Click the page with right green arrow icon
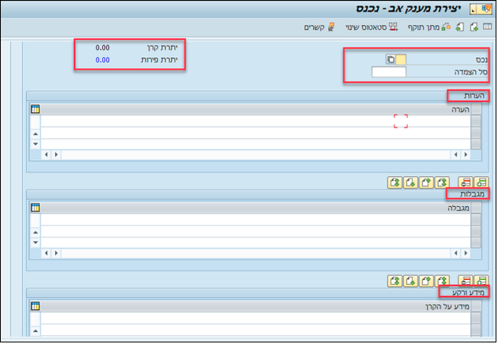Viewport: 498px width, 344px height. pos(474,28)
